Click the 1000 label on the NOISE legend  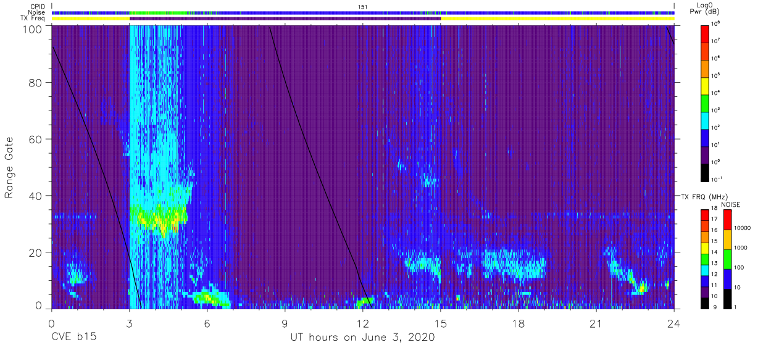coord(741,248)
